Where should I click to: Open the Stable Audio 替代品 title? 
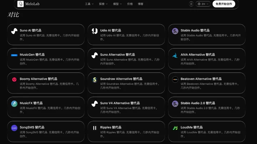pyautogui.click(x=195, y=30)
